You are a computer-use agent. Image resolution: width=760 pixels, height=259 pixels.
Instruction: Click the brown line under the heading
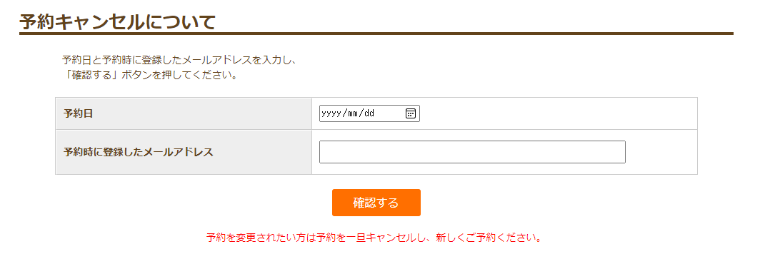(x=376, y=34)
